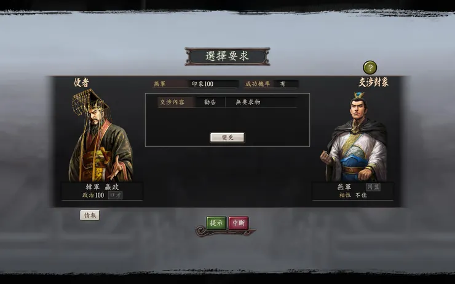Open the 情報 information button

[x=90, y=215]
